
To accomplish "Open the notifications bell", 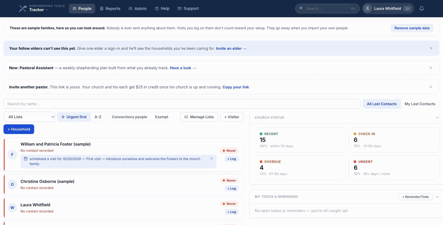I will click(422, 8).
